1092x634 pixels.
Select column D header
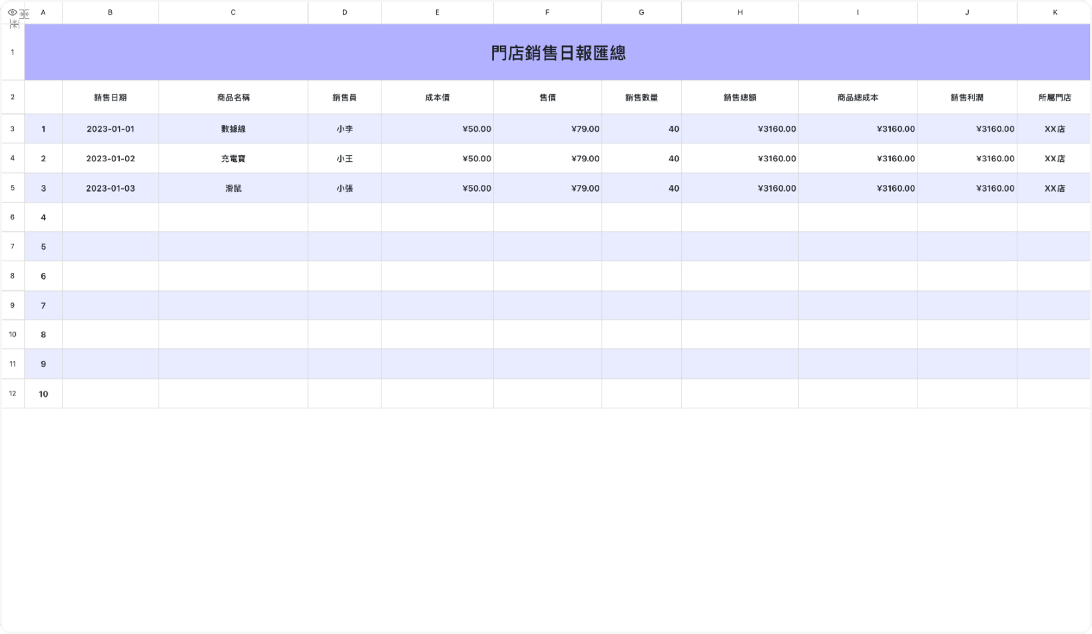(x=344, y=13)
